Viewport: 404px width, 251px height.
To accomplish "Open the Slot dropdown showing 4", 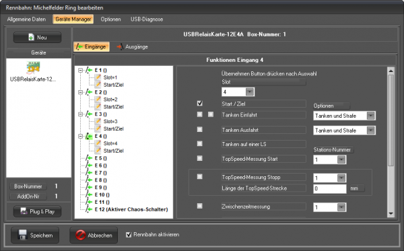I will (250, 92).
